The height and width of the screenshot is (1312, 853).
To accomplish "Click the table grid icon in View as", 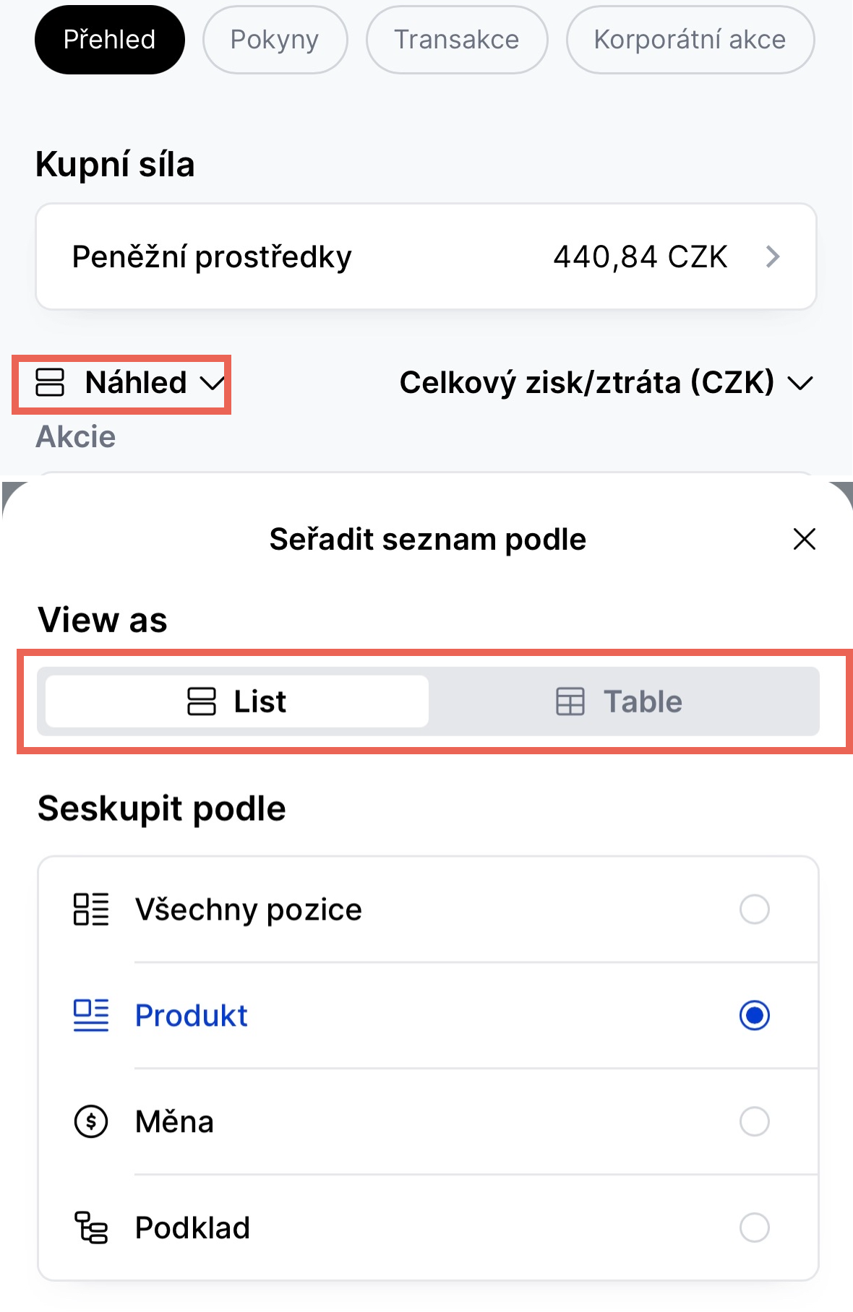I will click(570, 702).
